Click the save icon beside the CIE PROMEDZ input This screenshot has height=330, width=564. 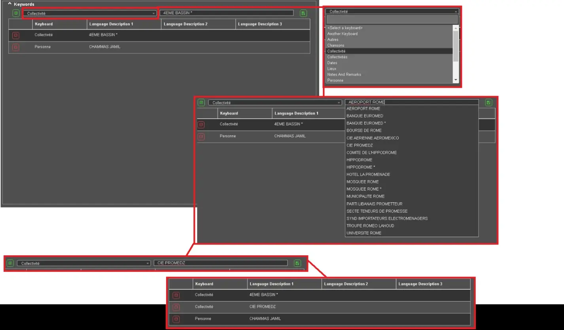point(297,263)
